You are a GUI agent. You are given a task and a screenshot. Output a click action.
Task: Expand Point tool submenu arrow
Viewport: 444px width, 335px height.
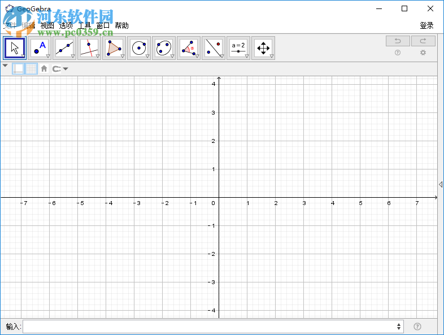[x=48, y=56]
